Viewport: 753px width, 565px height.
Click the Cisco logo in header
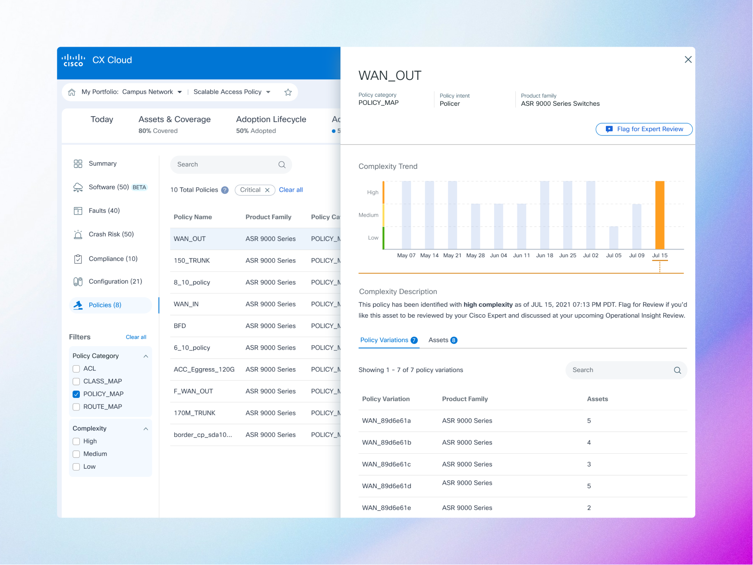(73, 60)
